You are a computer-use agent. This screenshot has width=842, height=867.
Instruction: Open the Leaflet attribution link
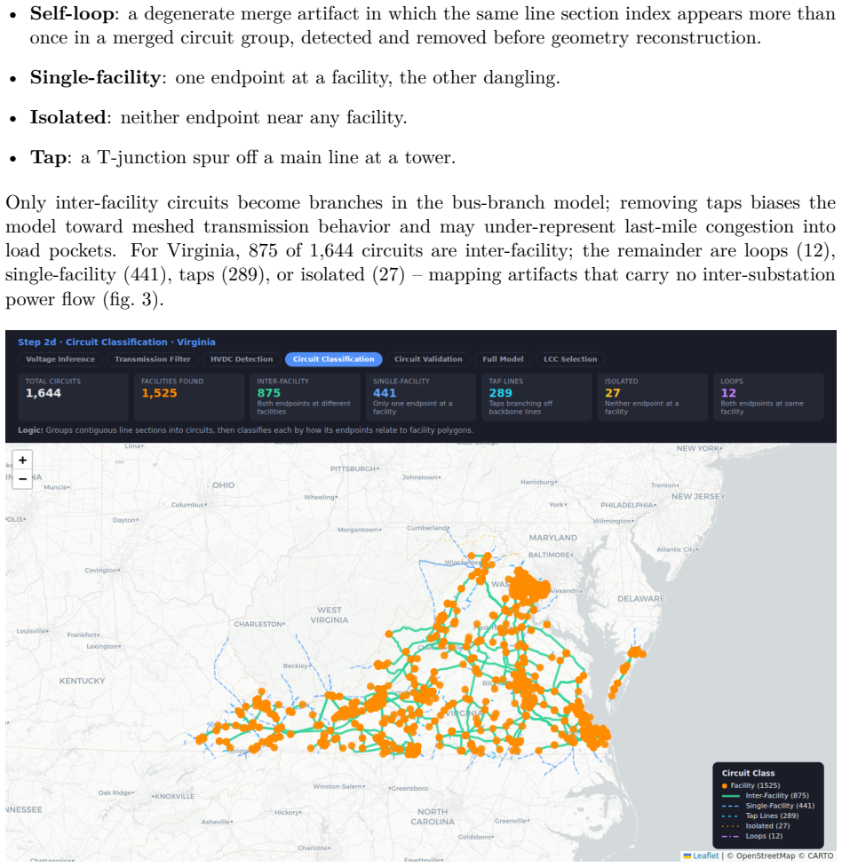coord(705,856)
